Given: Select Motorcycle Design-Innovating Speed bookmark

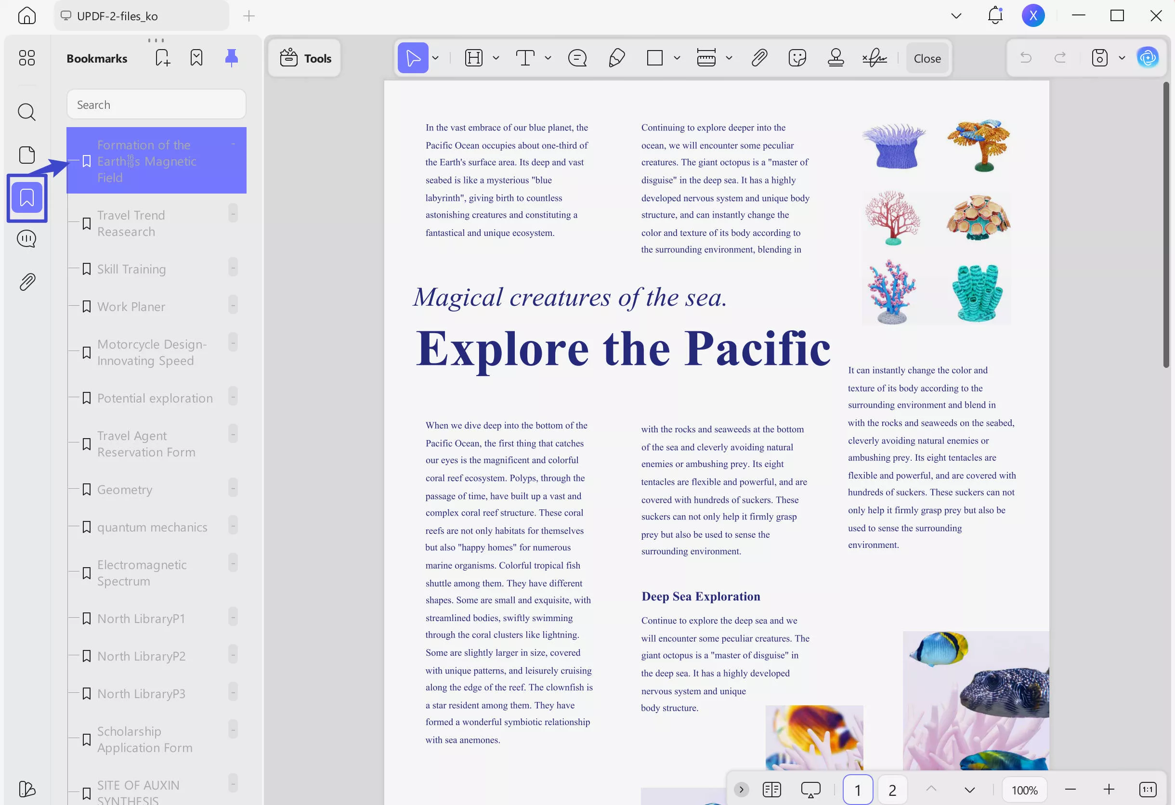Looking at the screenshot, I should (x=156, y=352).
